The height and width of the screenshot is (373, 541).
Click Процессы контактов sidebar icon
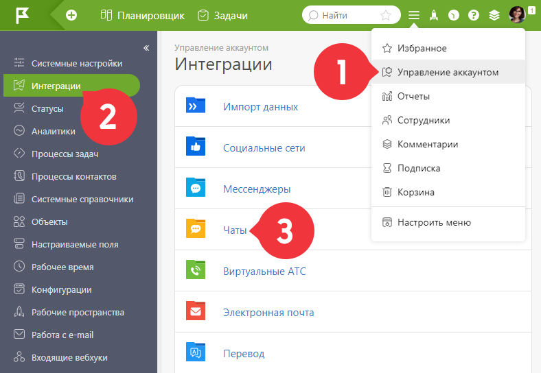19,176
